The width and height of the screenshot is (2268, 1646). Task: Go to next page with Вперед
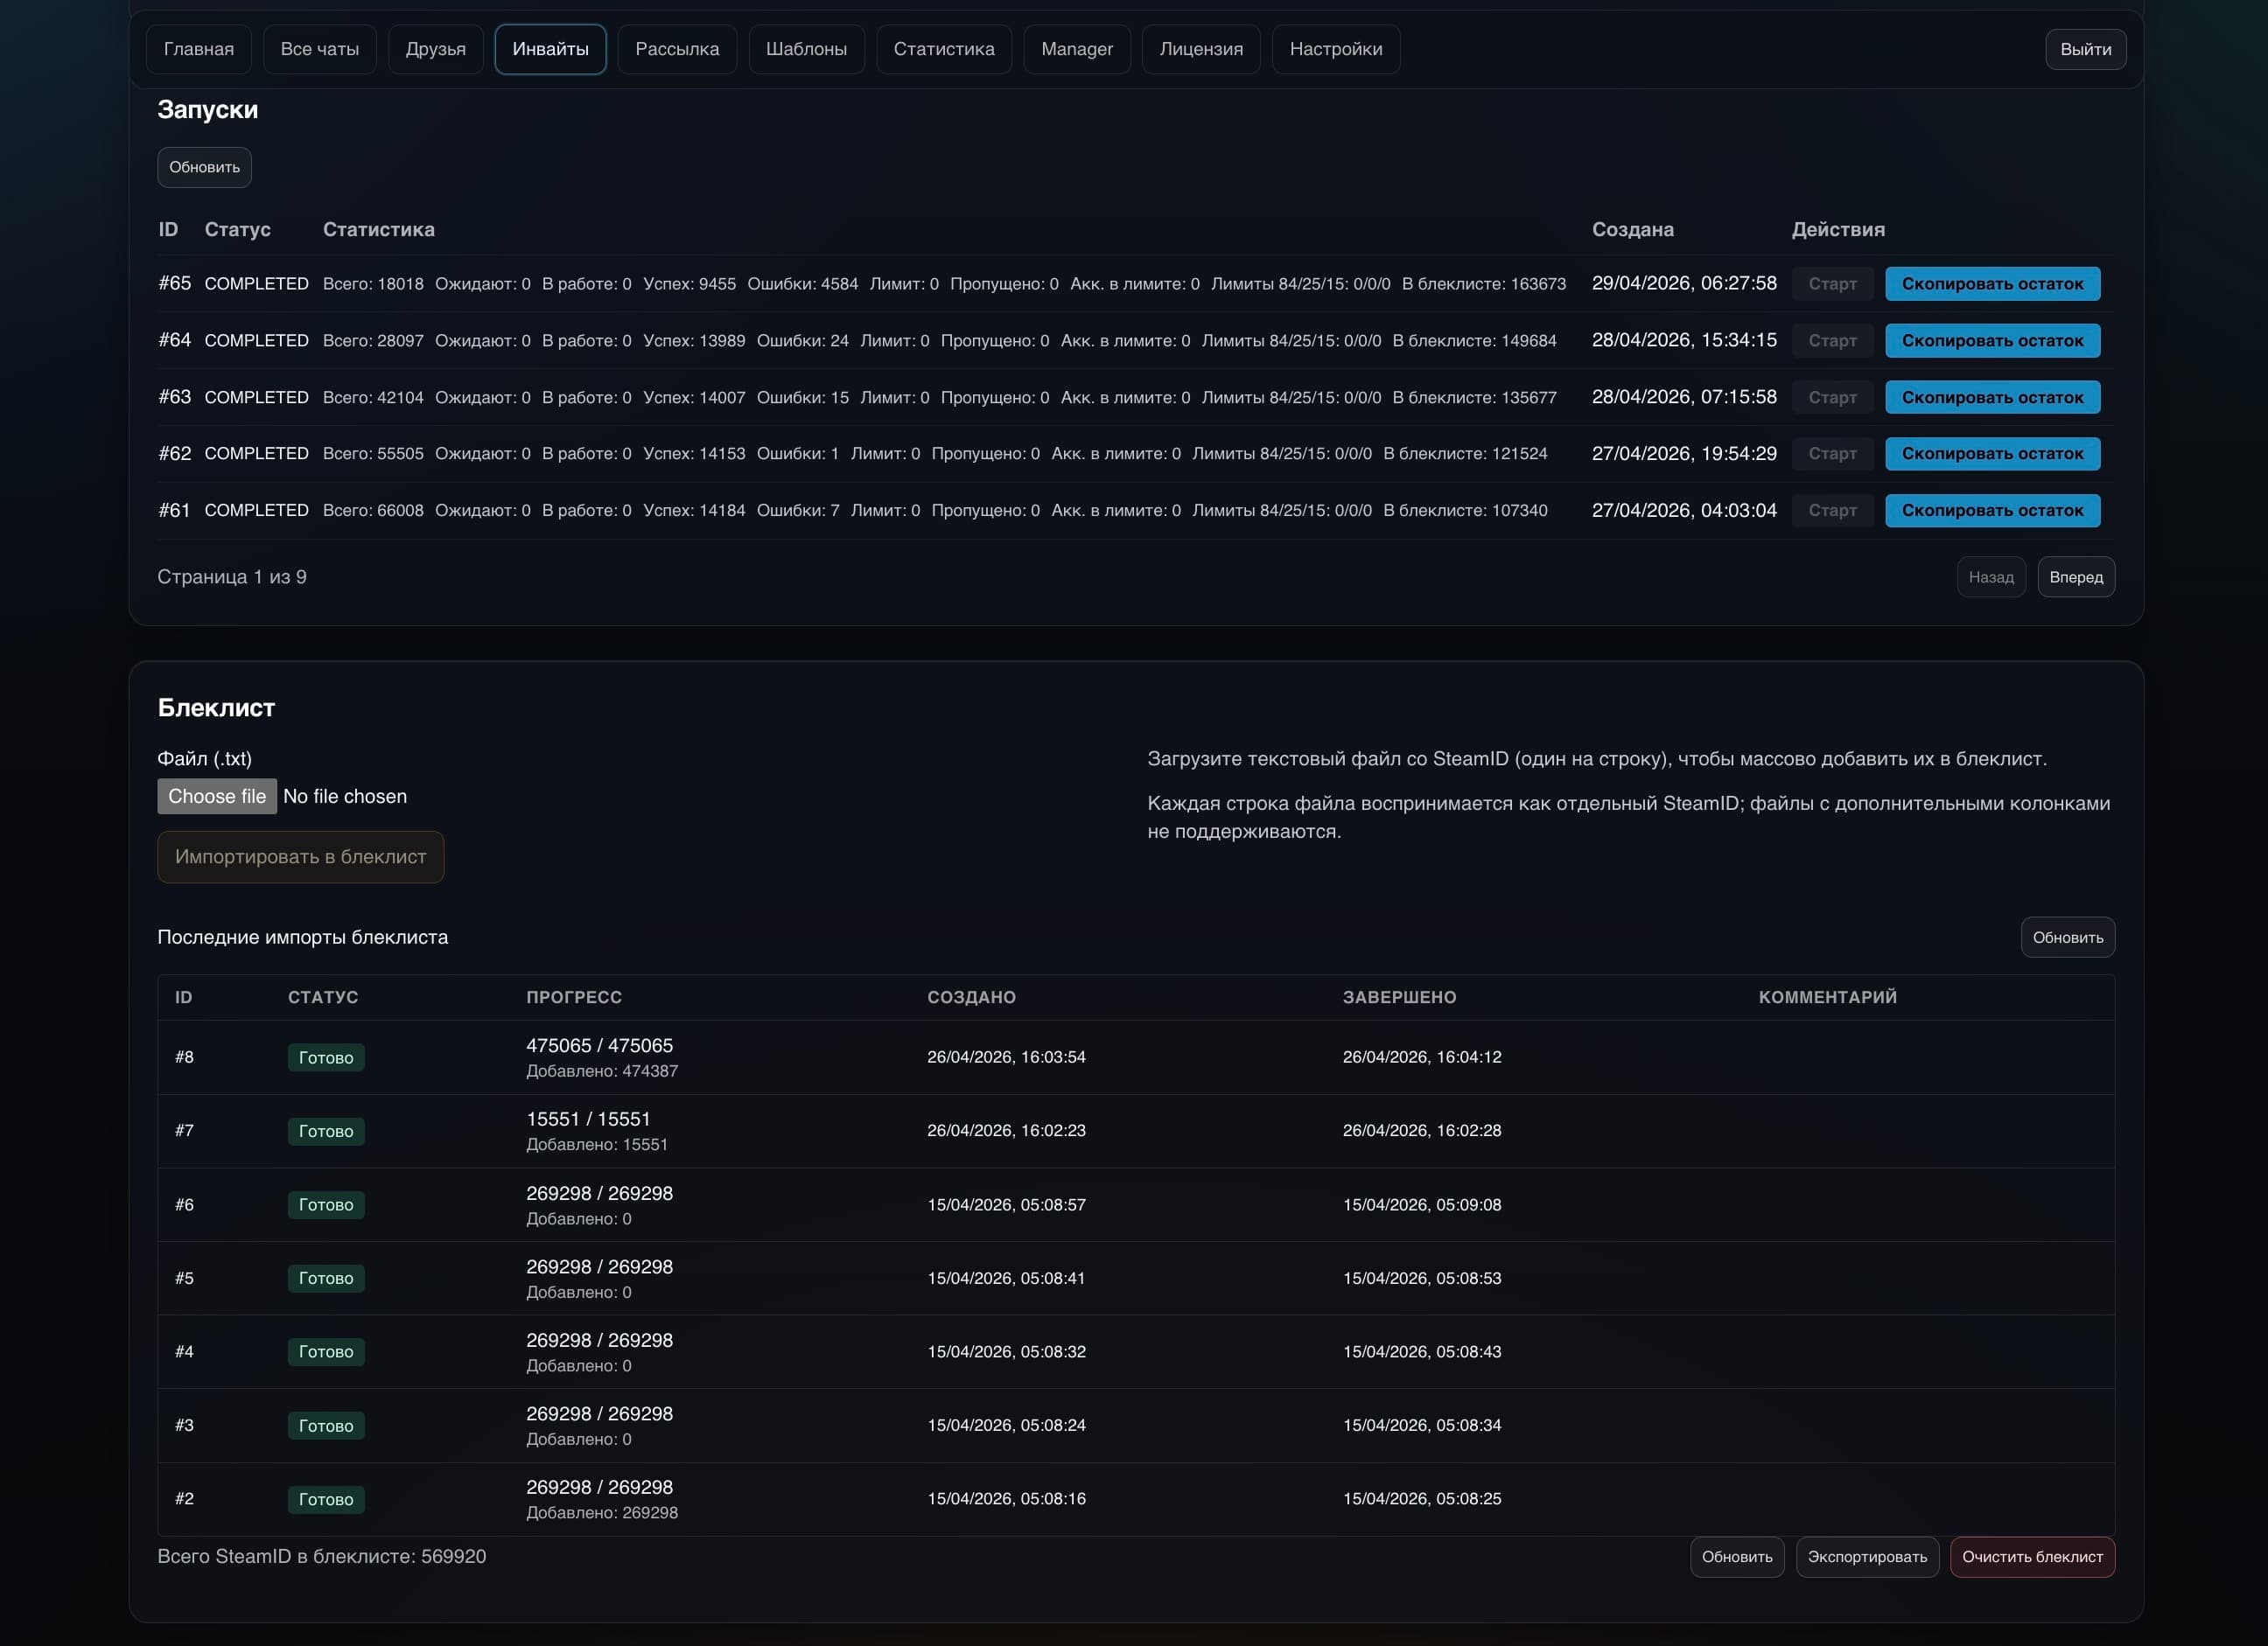pyautogui.click(x=2076, y=576)
